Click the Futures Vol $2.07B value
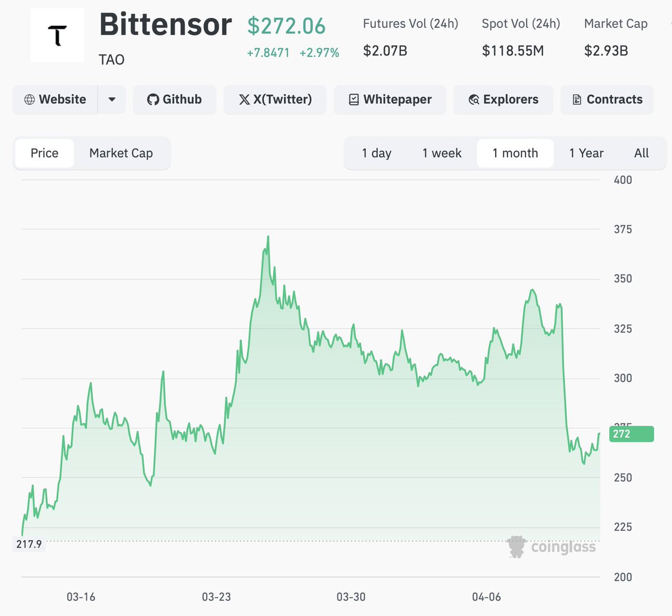 click(x=385, y=51)
